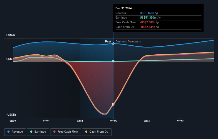
Task: Click the 2027 x-axis label
Action: pos(180,121)
